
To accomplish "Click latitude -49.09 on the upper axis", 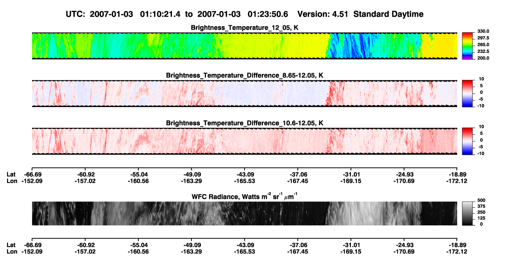I will click(191, 175).
